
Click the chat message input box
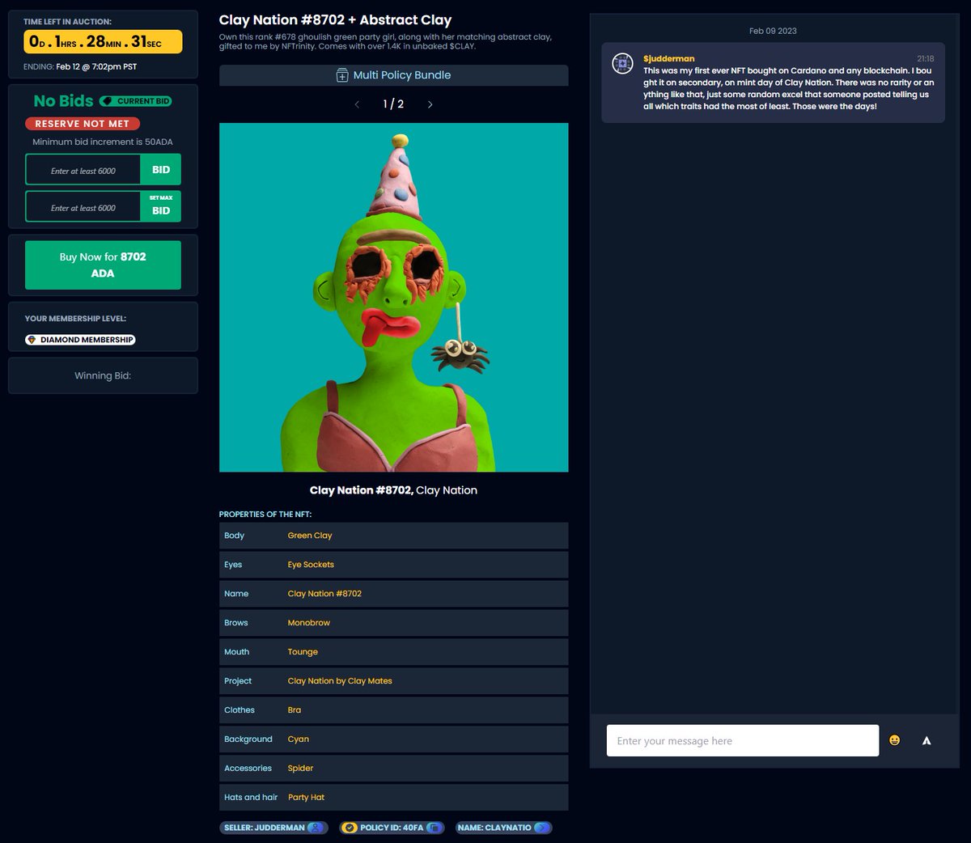tap(743, 740)
